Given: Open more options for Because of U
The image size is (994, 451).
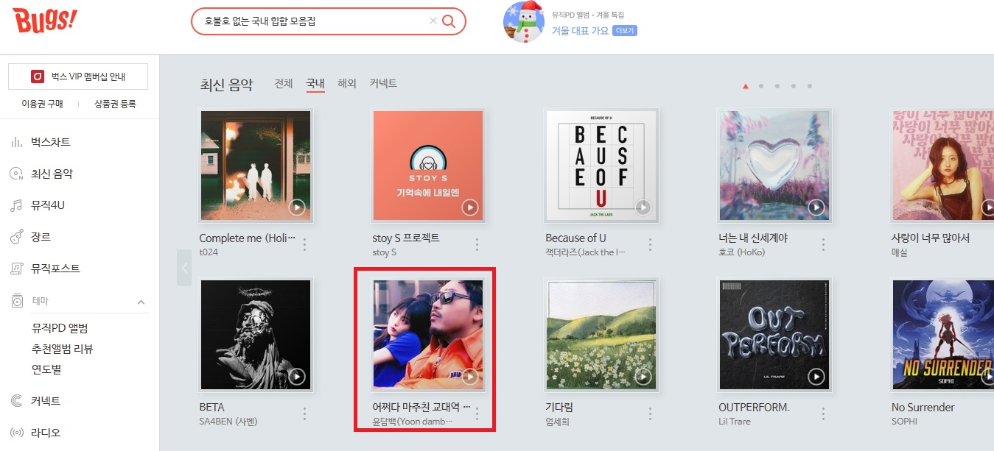Looking at the screenshot, I should [x=651, y=244].
